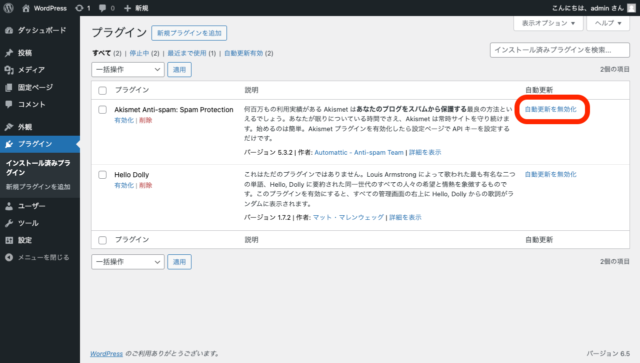Click the top 適用 button
Image resolution: width=640 pixels, height=363 pixels.
click(179, 70)
